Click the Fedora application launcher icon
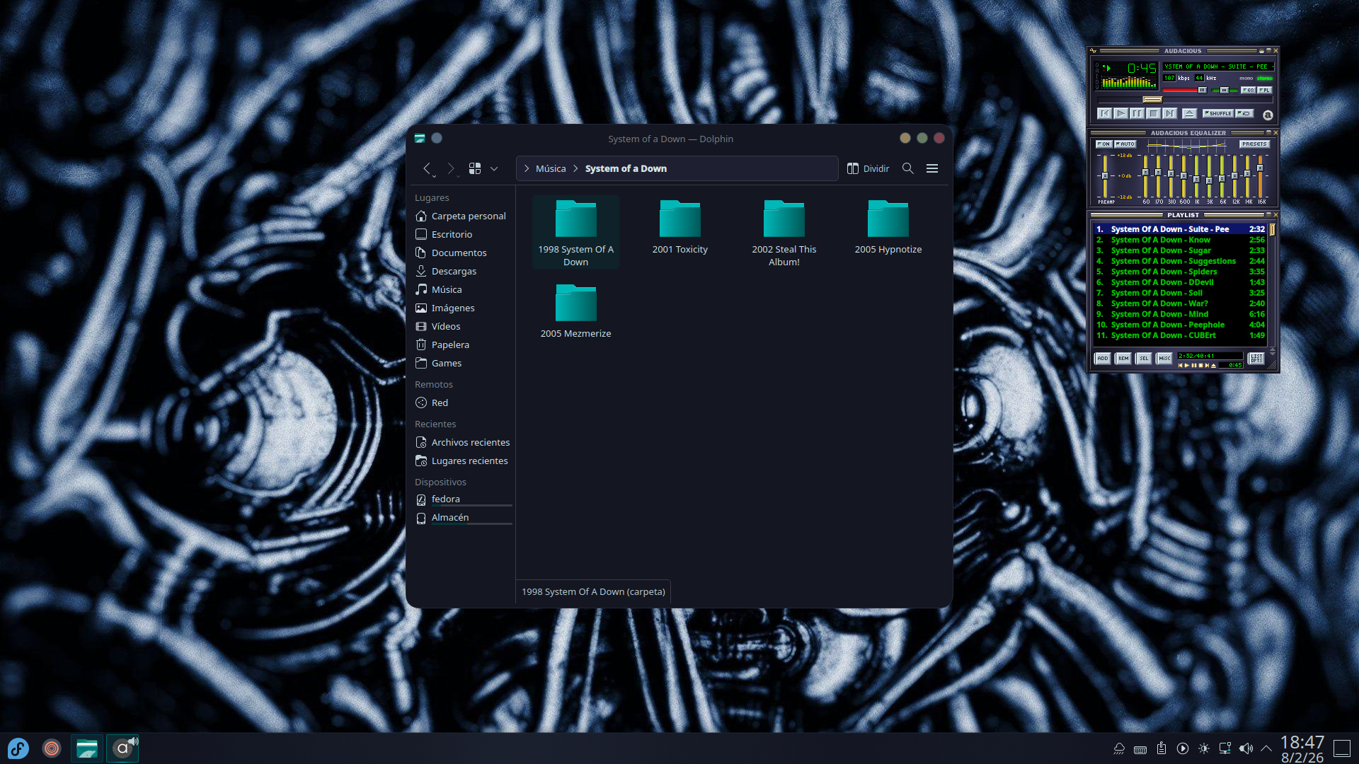Image resolution: width=1359 pixels, height=764 pixels. (x=18, y=748)
